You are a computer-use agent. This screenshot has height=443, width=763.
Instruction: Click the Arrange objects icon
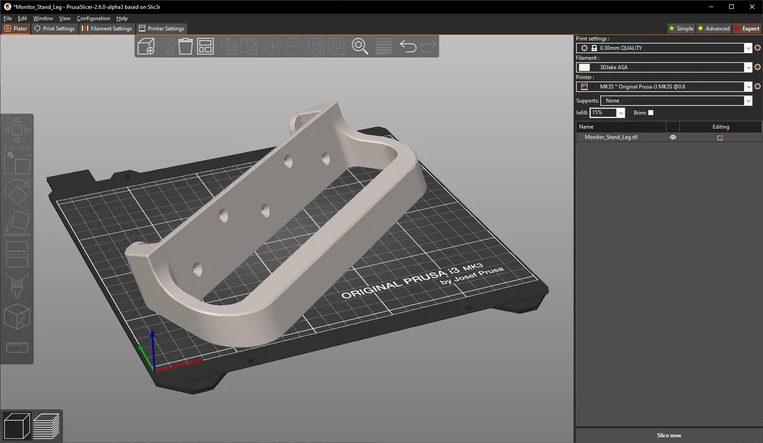[205, 47]
